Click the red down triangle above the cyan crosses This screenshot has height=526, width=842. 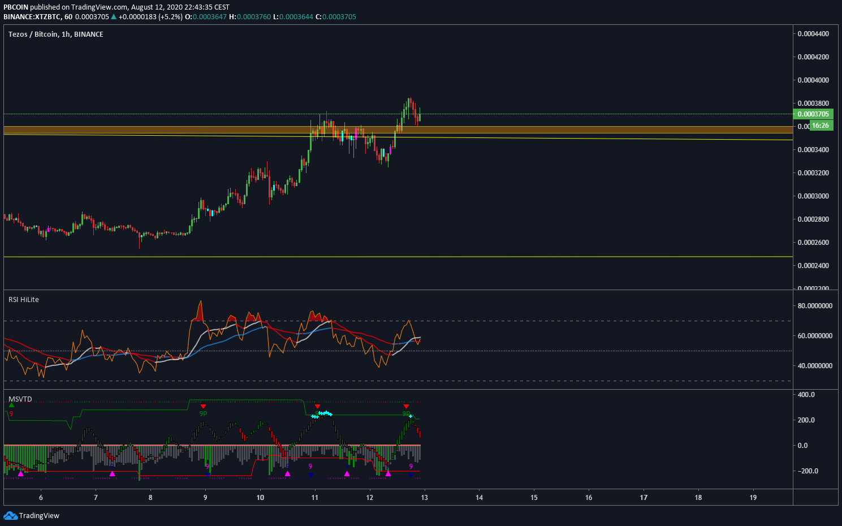(317, 406)
